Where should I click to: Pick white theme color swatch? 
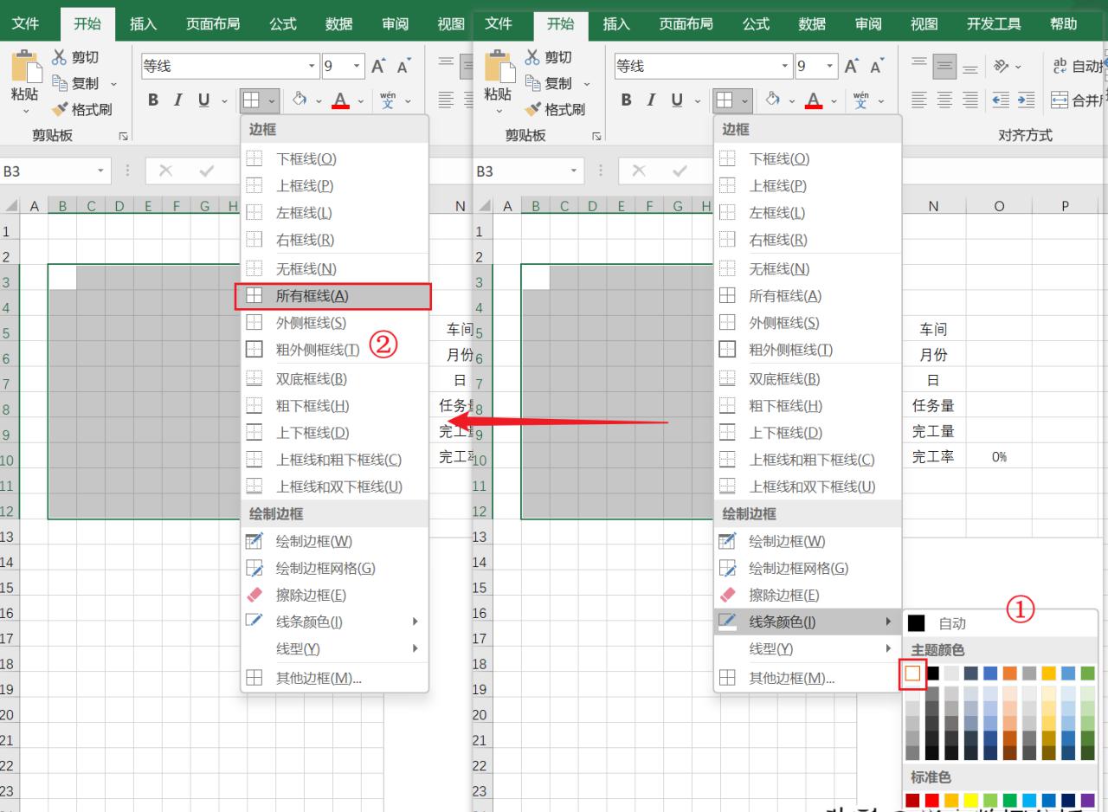pyautogui.click(x=912, y=673)
